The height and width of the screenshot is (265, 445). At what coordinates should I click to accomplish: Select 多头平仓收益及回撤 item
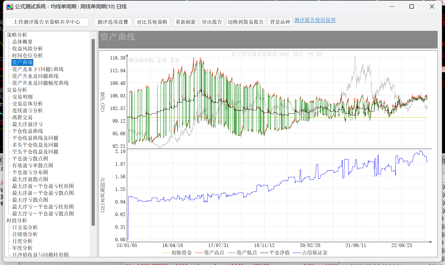35,145
